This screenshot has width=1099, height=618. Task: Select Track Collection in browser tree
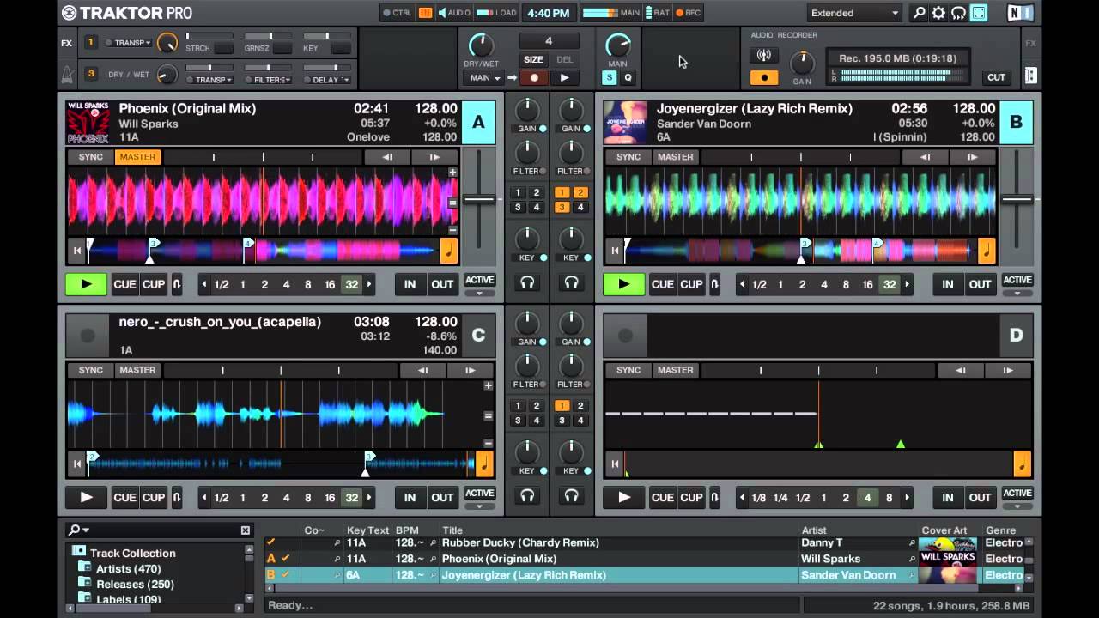point(132,553)
